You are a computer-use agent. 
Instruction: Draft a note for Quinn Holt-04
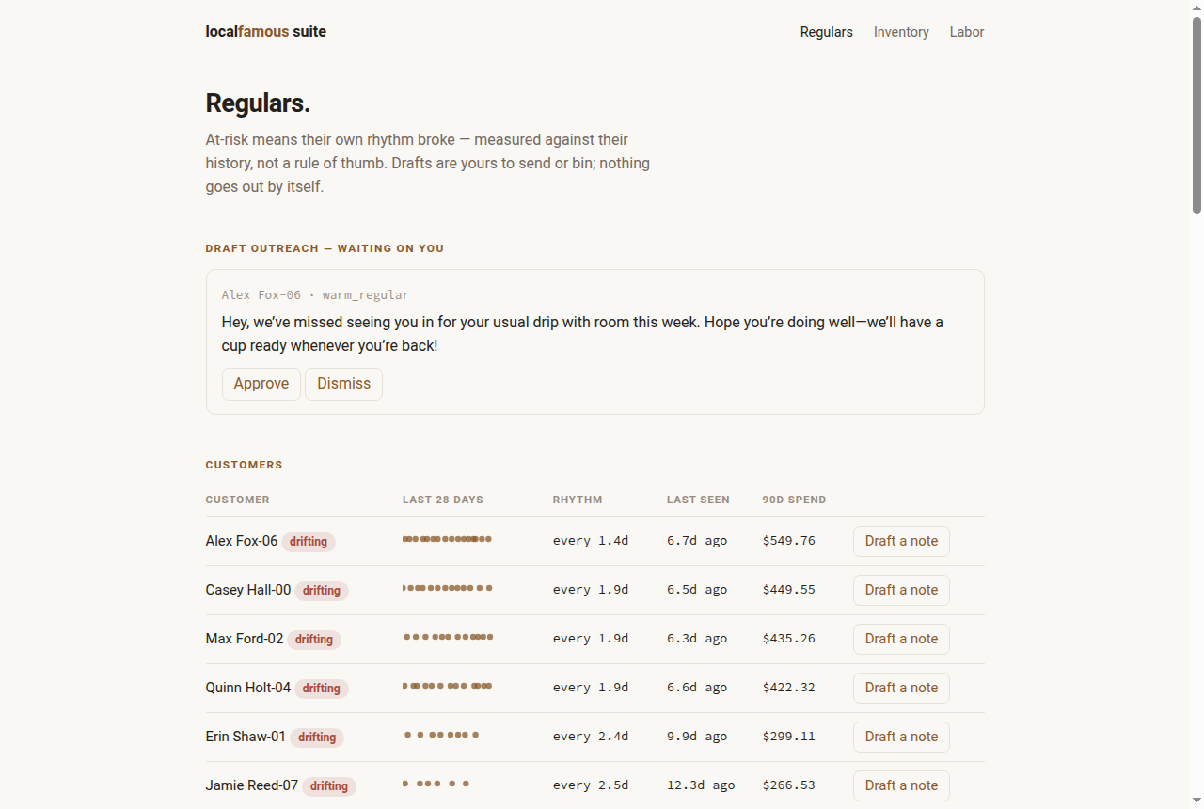coord(901,688)
